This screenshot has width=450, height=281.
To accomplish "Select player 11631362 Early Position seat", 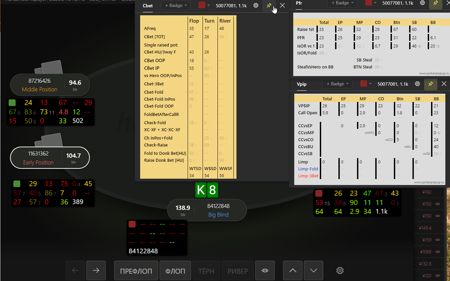I will (50, 158).
